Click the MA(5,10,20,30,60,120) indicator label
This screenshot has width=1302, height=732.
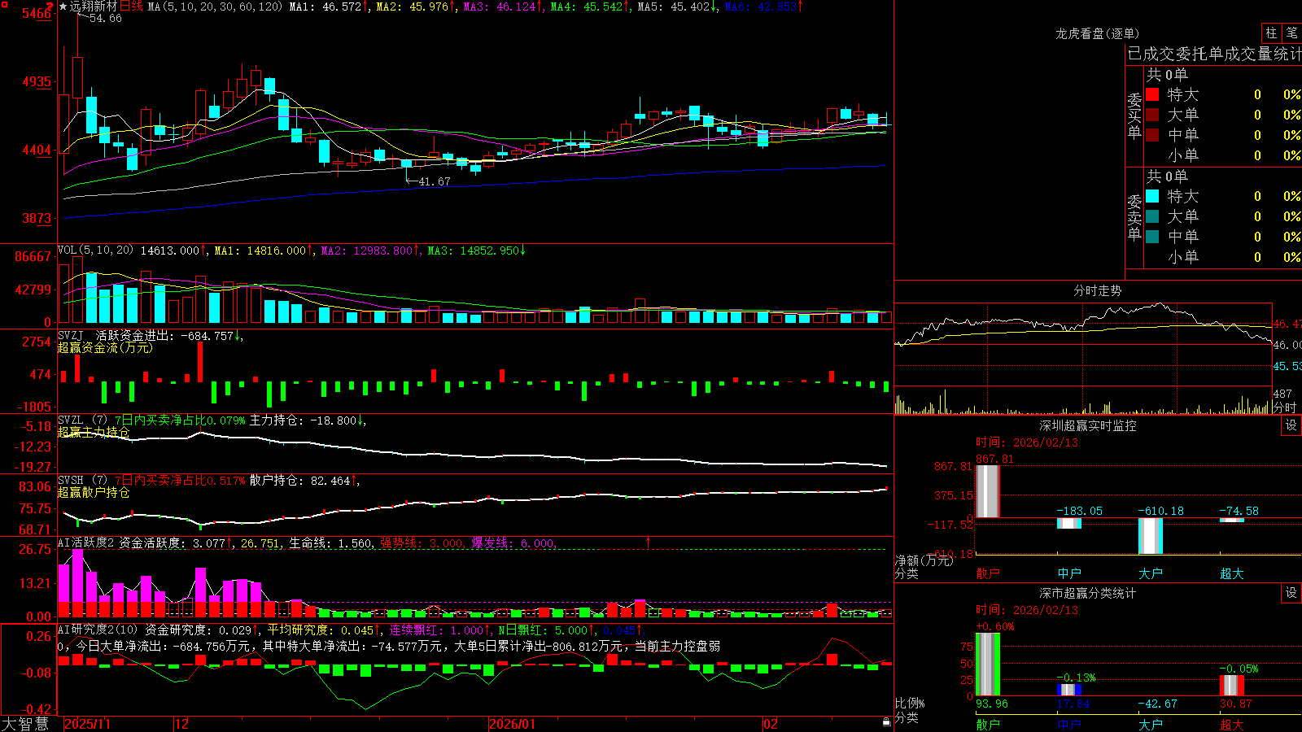(x=215, y=7)
